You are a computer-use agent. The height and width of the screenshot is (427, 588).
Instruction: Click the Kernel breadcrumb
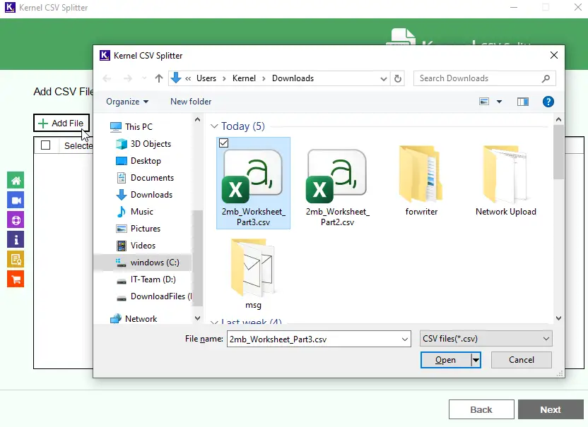244,78
